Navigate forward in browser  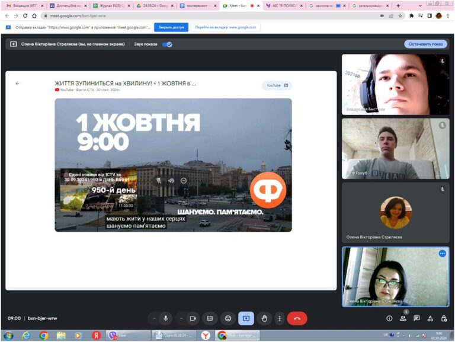tap(16, 16)
